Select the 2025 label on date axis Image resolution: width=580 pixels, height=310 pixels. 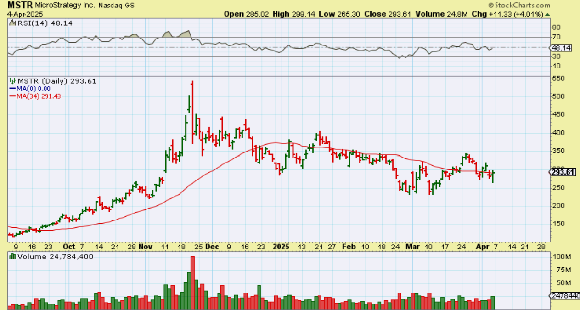[x=281, y=246]
